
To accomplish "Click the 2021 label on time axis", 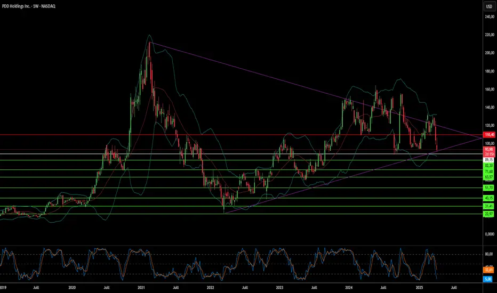I will coord(141,287).
